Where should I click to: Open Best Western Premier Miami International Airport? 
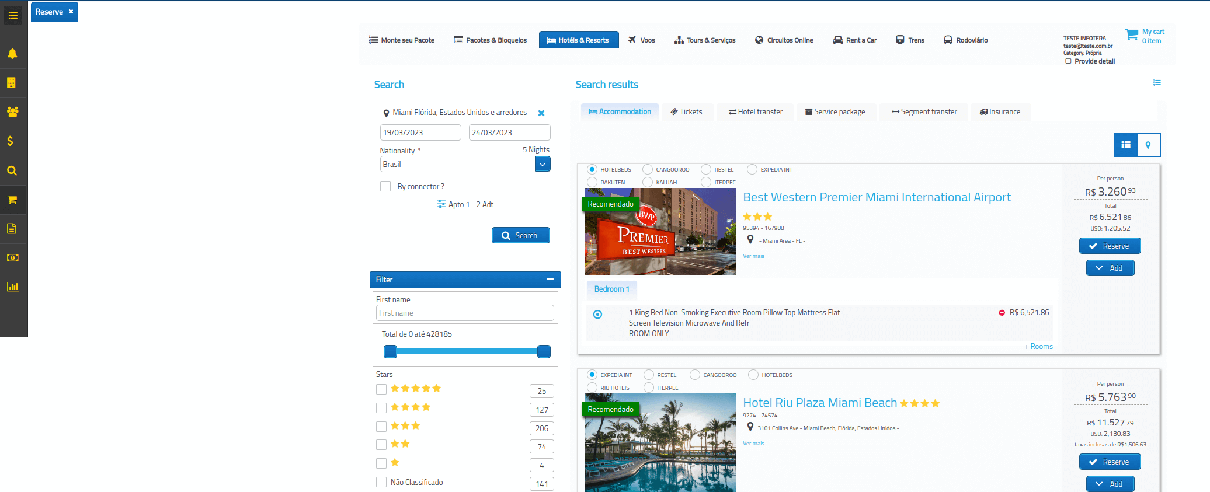click(x=877, y=197)
